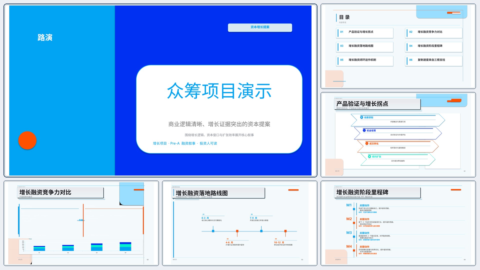
Task: Click the M4 milestone label
Action: [x=349, y=246]
